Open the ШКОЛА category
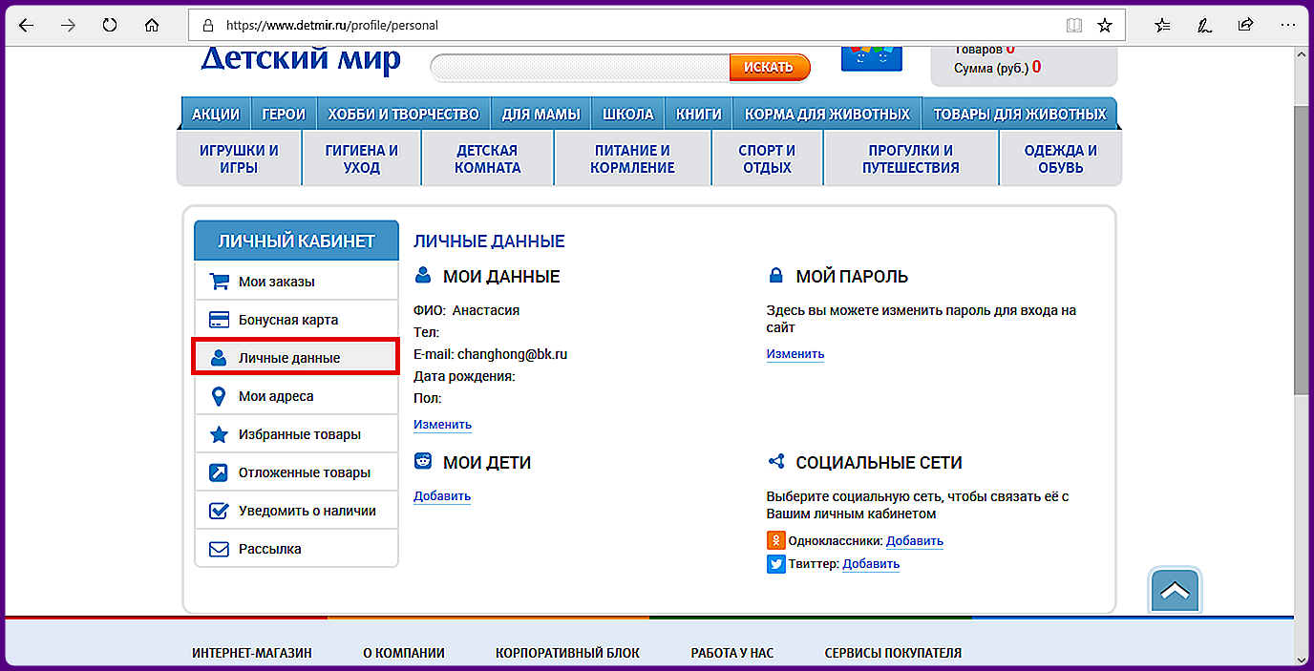 pyautogui.click(x=628, y=114)
